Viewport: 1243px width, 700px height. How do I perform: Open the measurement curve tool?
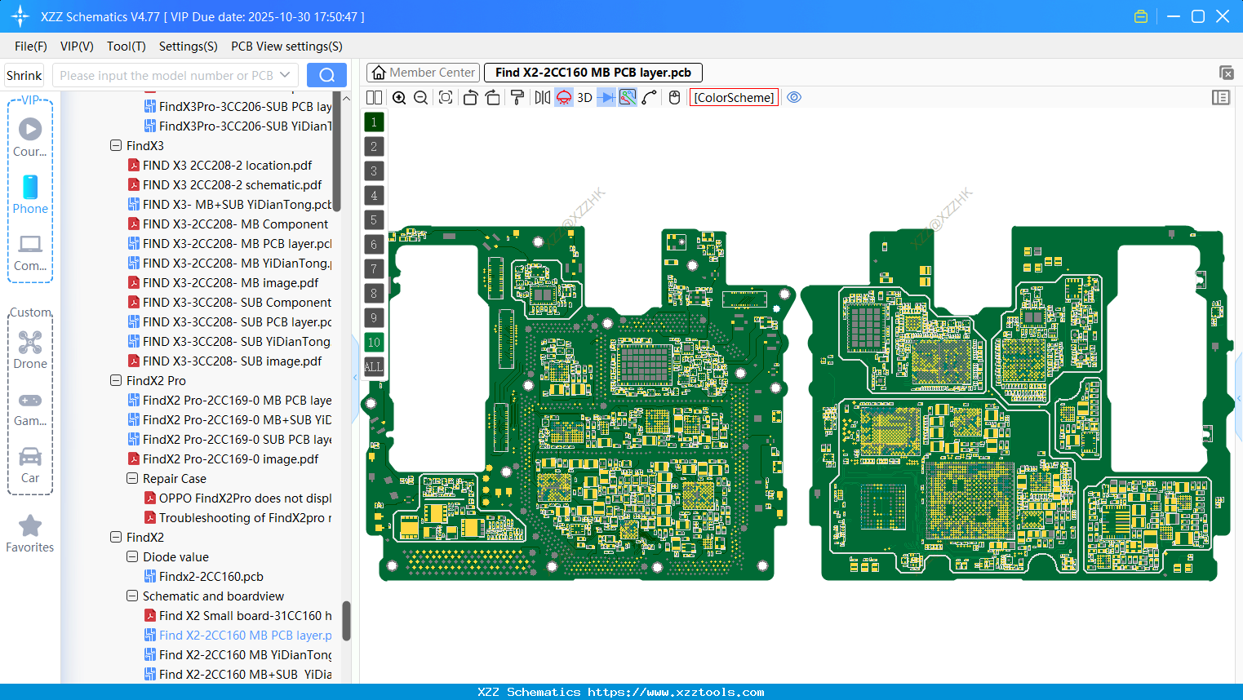[650, 97]
